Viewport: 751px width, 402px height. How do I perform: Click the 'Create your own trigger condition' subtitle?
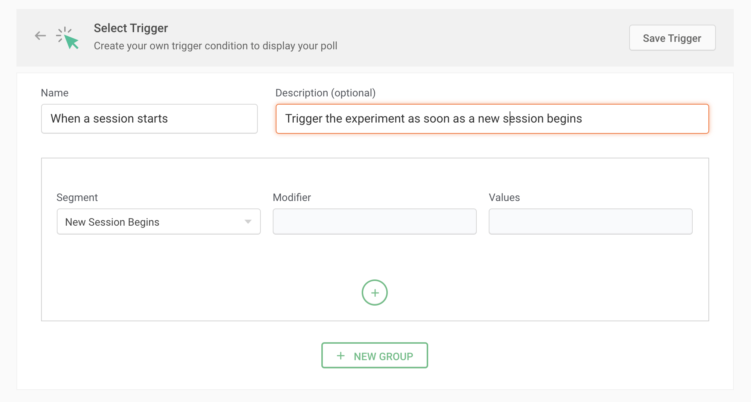click(215, 46)
